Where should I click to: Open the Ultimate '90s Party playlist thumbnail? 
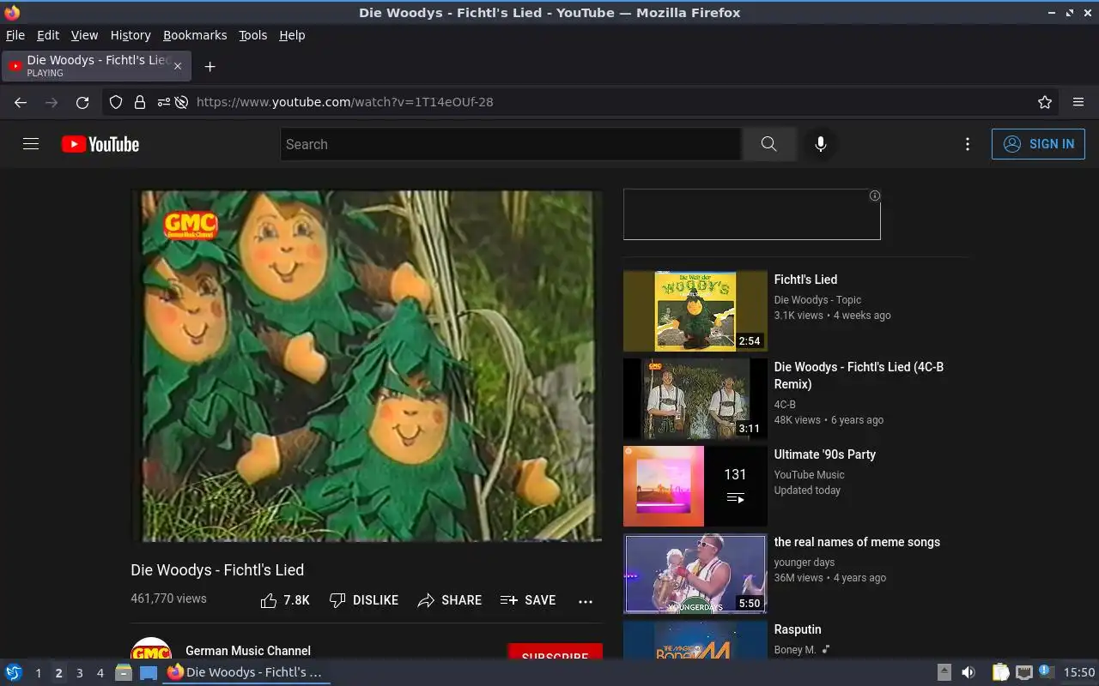[x=695, y=486]
